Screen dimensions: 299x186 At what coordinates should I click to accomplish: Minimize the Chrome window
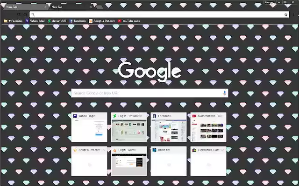coord(279,2)
